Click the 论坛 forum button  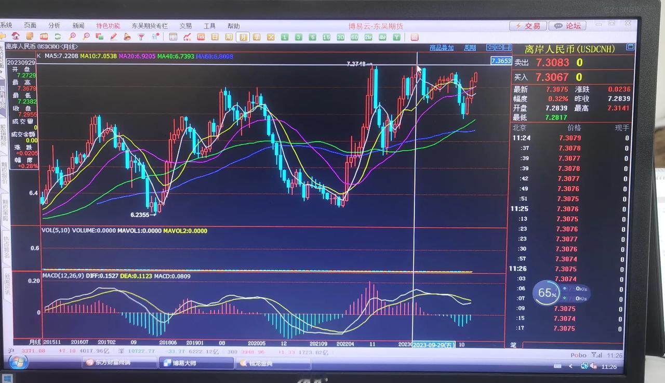567,25
